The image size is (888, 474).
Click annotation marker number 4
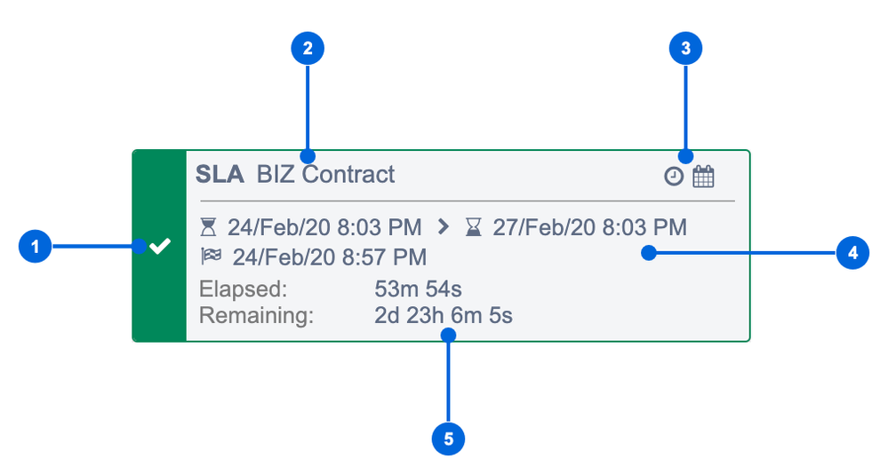[x=852, y=253]
